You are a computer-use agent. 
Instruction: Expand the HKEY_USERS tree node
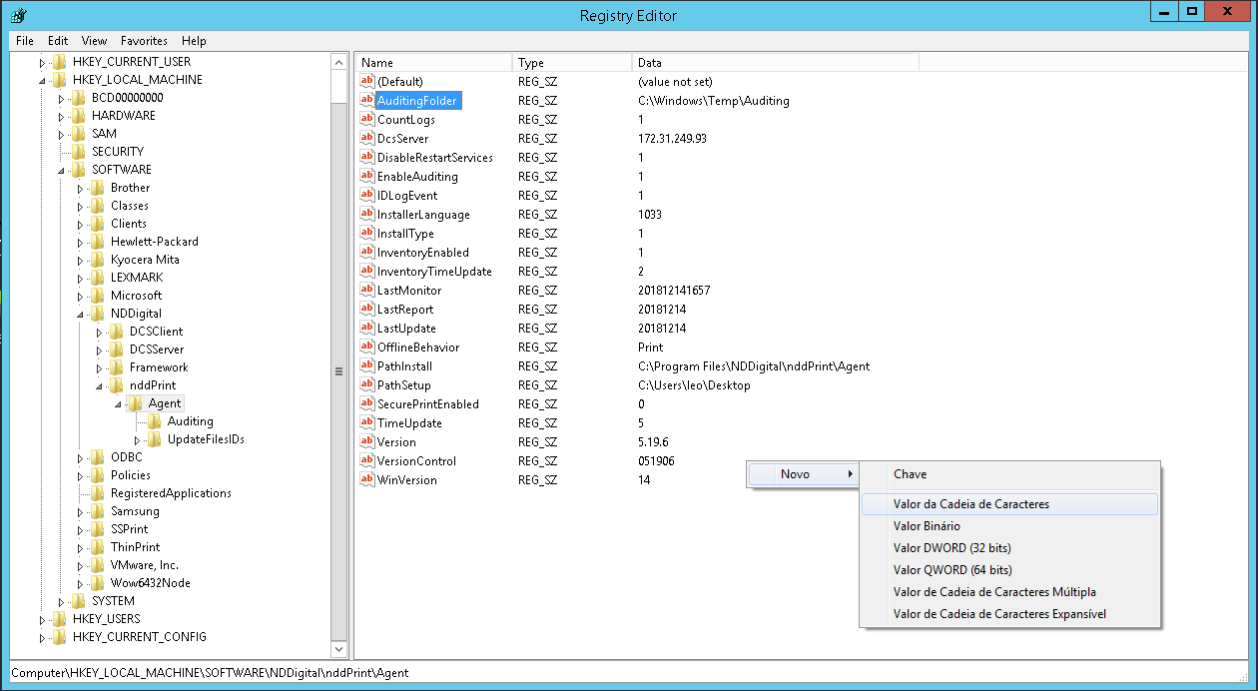click(x=41, y=618)
